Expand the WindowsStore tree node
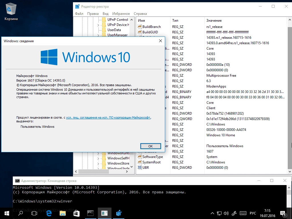Viewport: 292px width, 219px height. coord(98,163)
